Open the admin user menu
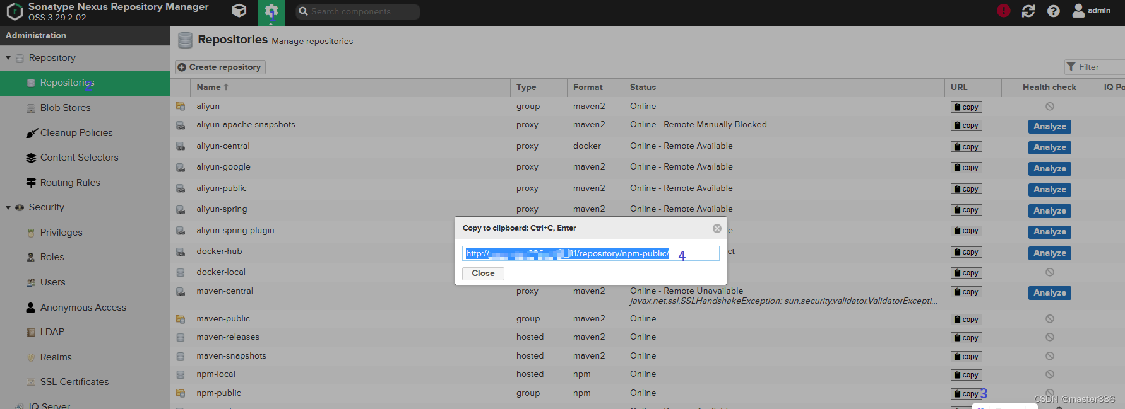Viewport: 1125px width, 409px height. (1092, 11)
